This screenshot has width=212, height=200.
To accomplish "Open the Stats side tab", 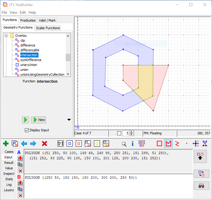I will [9, 179].
